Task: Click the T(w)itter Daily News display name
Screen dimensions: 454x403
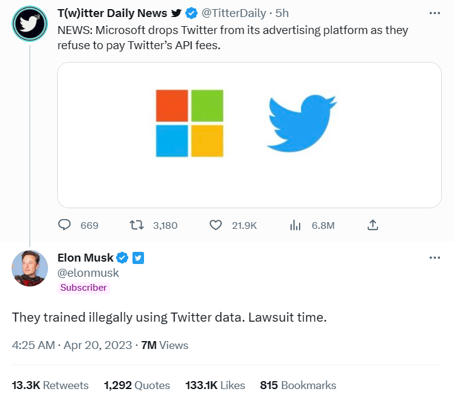Action: pyautogui.click(x=112, y=13)
